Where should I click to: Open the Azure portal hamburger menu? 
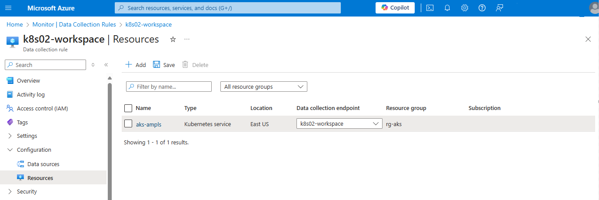pyautogui.click(x=9, y=8)
